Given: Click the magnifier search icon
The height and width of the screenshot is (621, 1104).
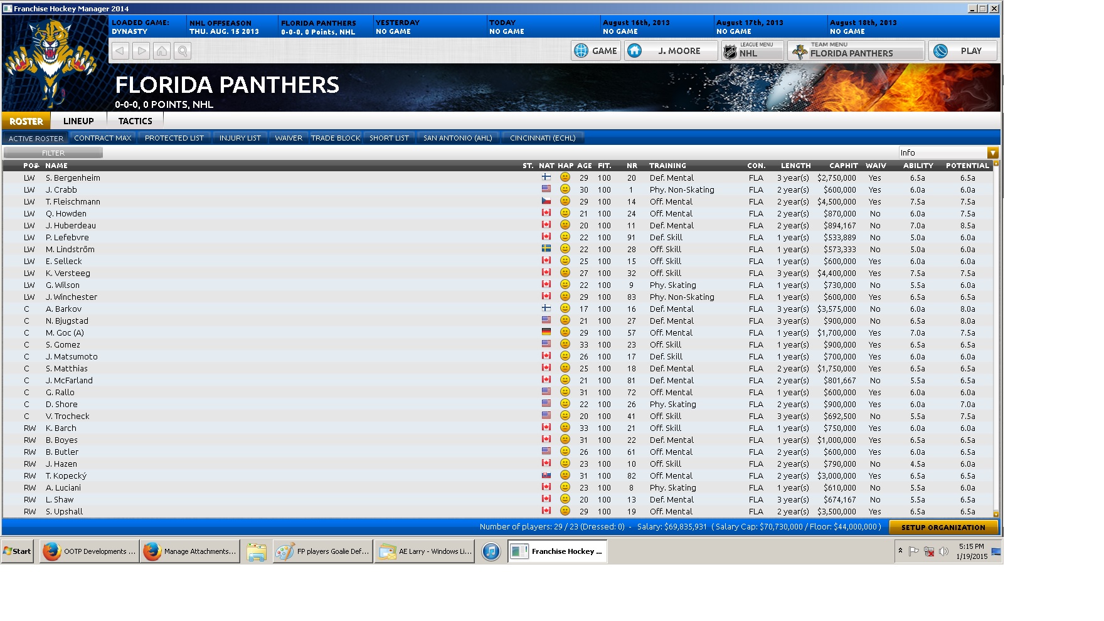Looking at the screenshot, I should (183, 51).
